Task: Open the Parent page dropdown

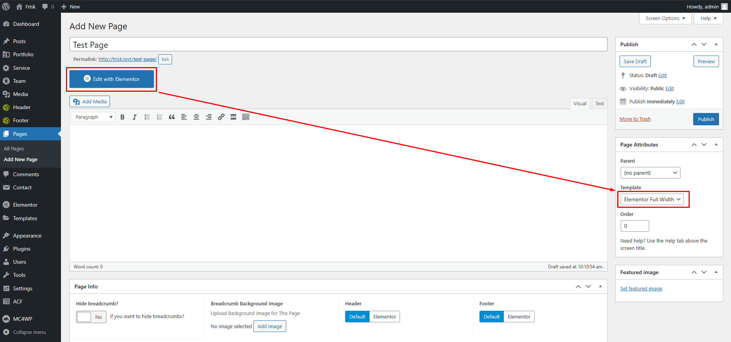Action: point(650,173)
